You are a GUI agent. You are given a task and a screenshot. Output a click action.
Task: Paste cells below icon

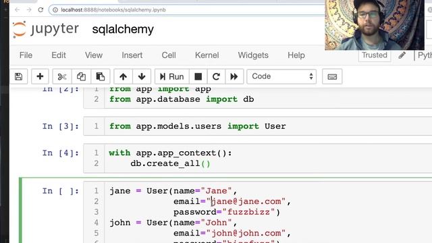pos(101,76)
